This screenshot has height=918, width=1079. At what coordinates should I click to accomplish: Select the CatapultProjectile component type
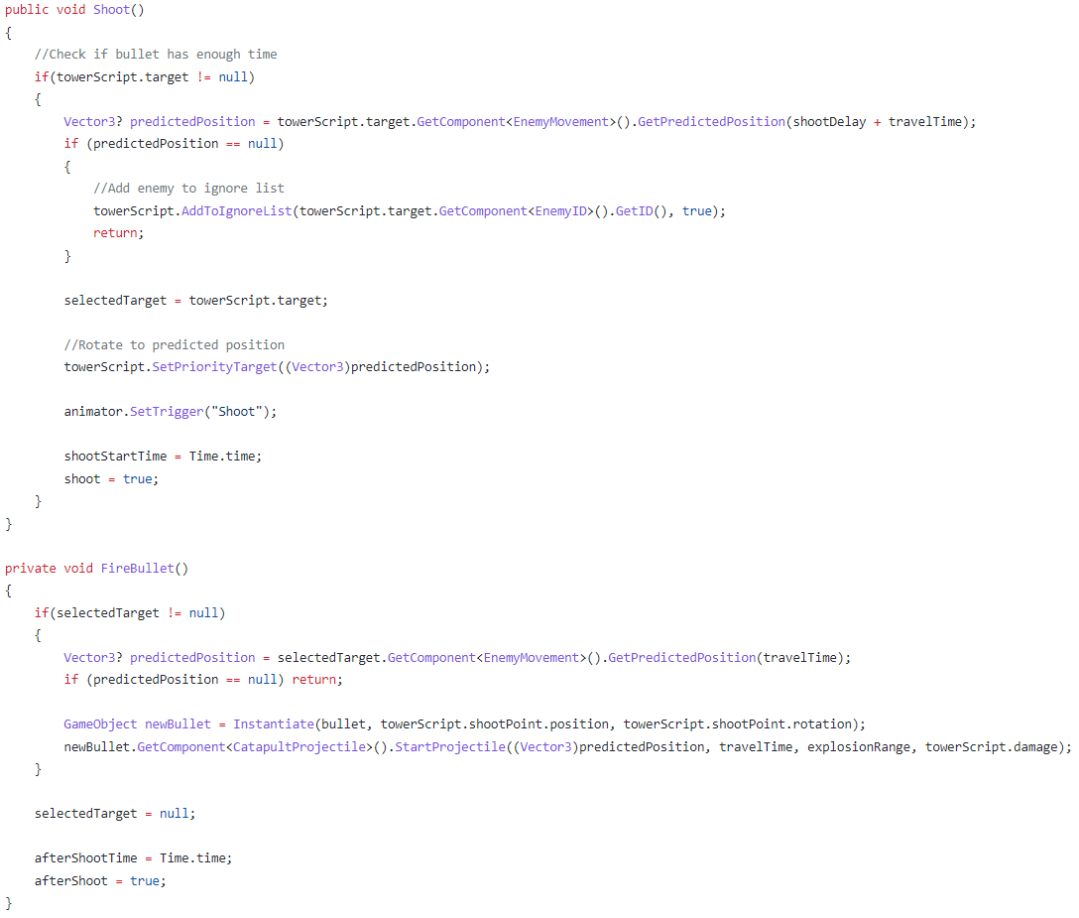click(x=300, y=746)
